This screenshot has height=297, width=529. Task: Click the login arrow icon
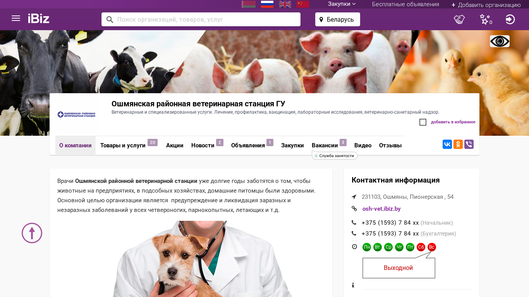coord(510,19)
